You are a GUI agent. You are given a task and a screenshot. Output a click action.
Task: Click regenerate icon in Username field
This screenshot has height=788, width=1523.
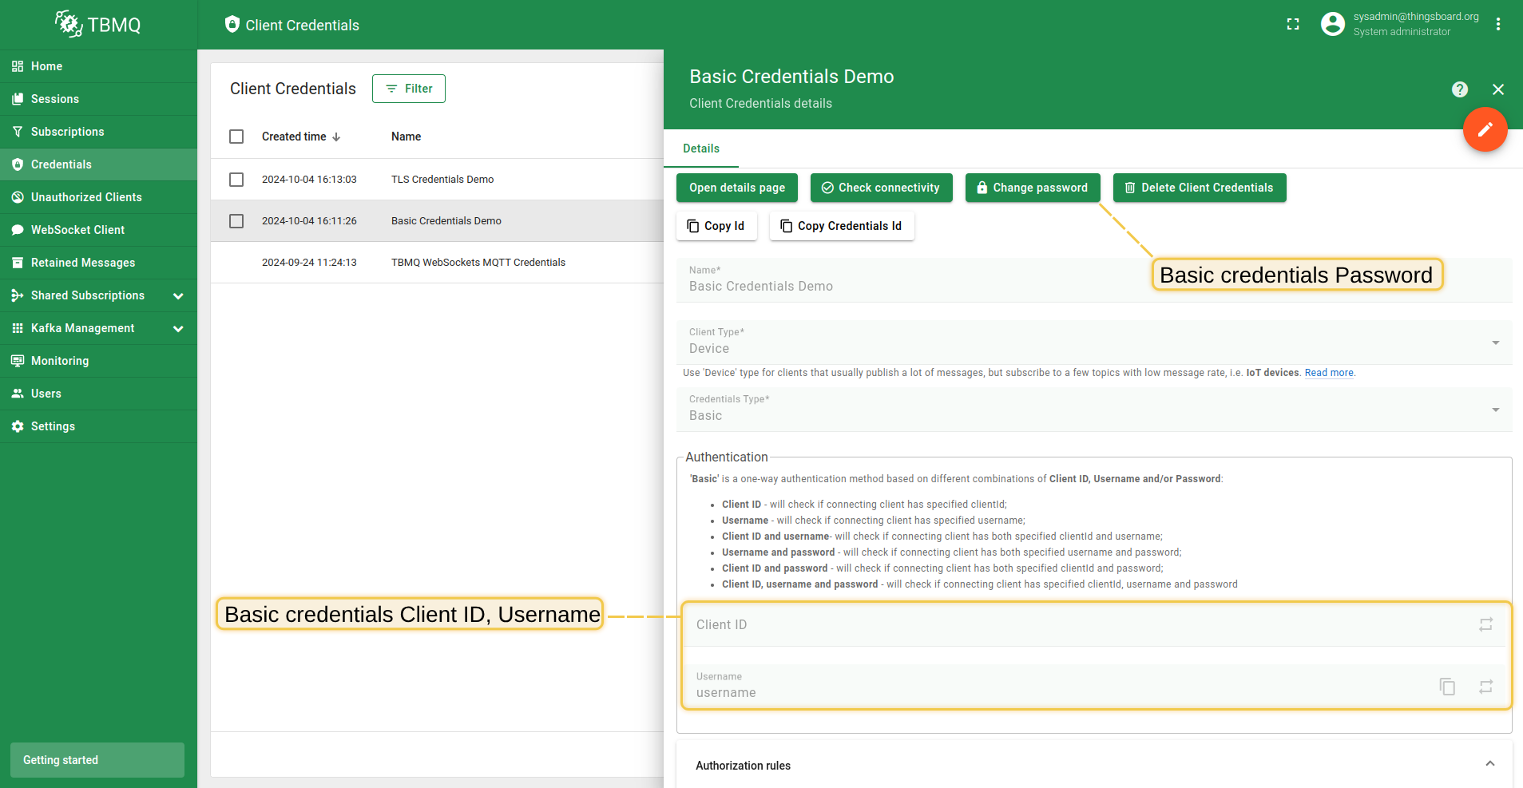tap(1485, 687)
